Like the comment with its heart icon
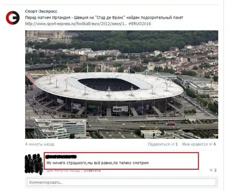 pos(211,170)
